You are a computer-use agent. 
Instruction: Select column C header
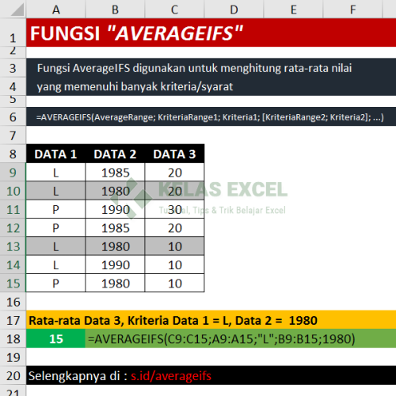(174, 10)
